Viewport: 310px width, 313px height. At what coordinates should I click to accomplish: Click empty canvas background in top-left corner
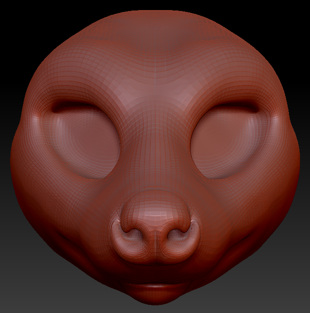click(x=14, y=14)
